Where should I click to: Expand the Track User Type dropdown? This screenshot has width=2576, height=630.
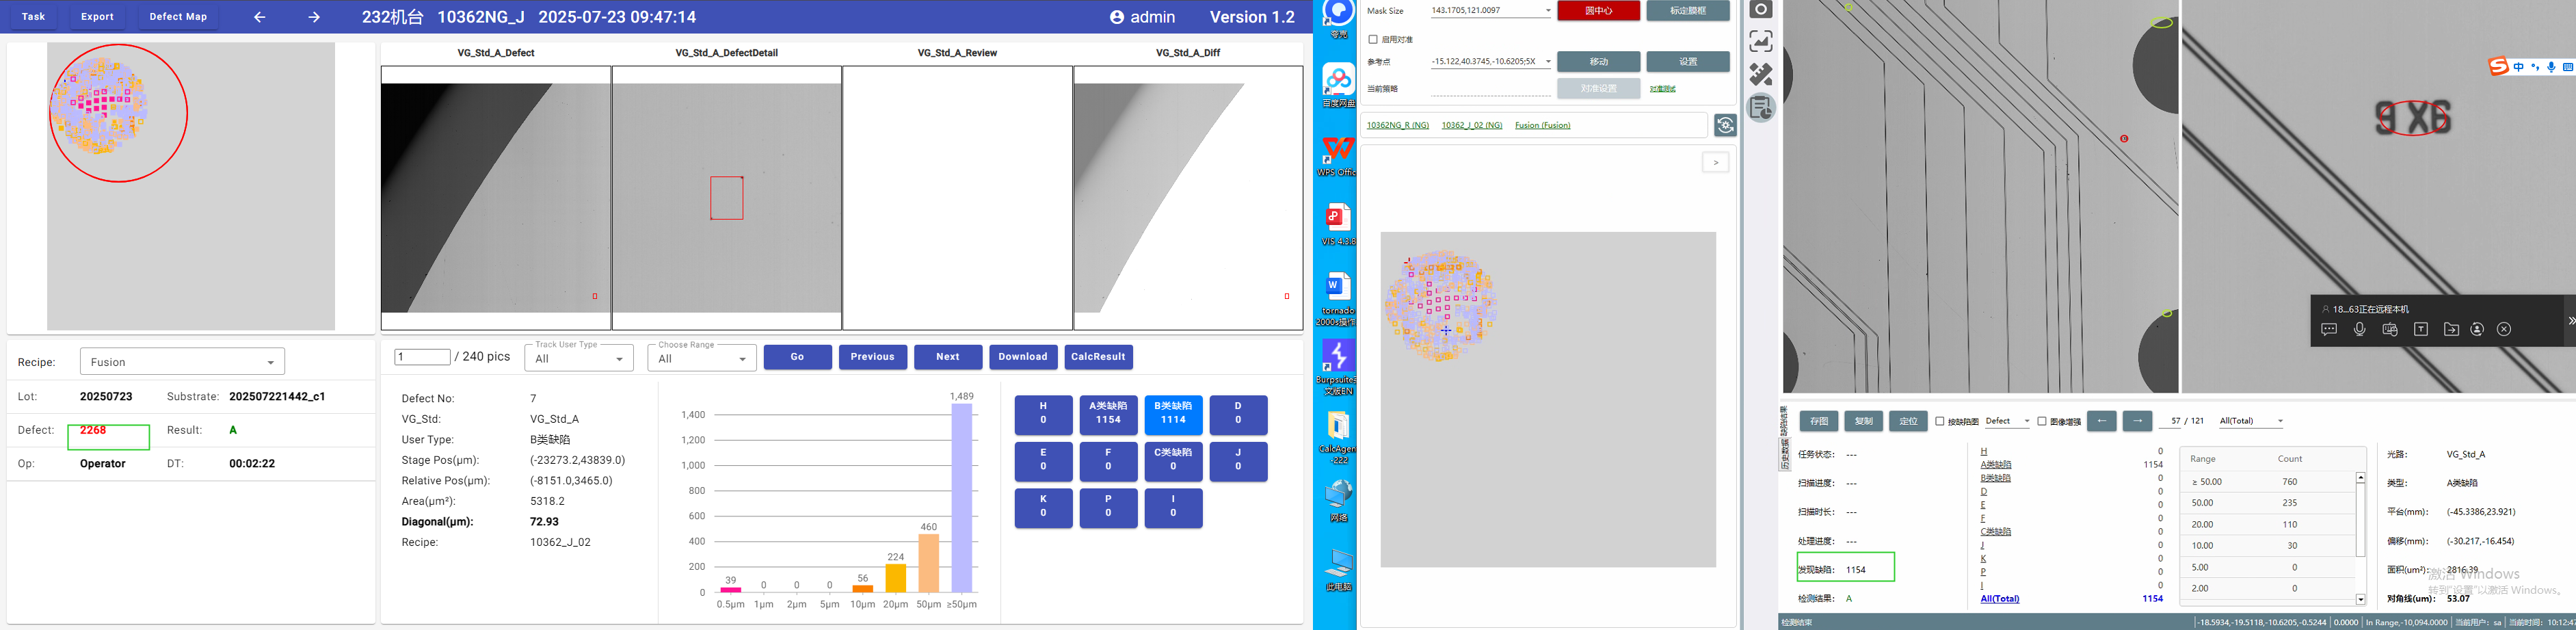tap(579, 358)
